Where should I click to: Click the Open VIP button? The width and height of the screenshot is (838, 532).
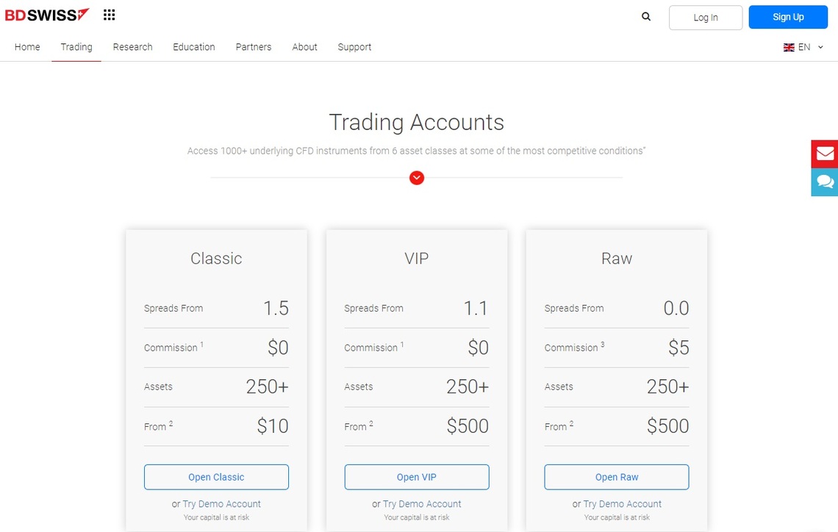tap(417, 477)
